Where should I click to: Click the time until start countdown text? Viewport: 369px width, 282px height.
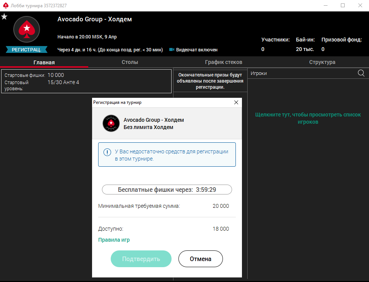click(110, 50)
